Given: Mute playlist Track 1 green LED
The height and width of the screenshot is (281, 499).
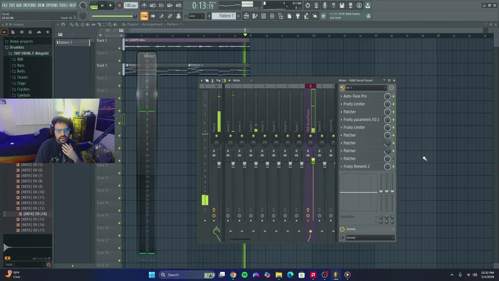Looking at the screenshot, I should [119, 48].
